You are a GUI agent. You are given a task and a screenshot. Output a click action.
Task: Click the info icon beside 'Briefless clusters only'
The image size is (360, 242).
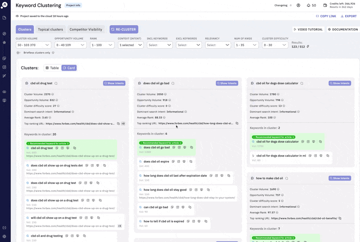(53, 53)
